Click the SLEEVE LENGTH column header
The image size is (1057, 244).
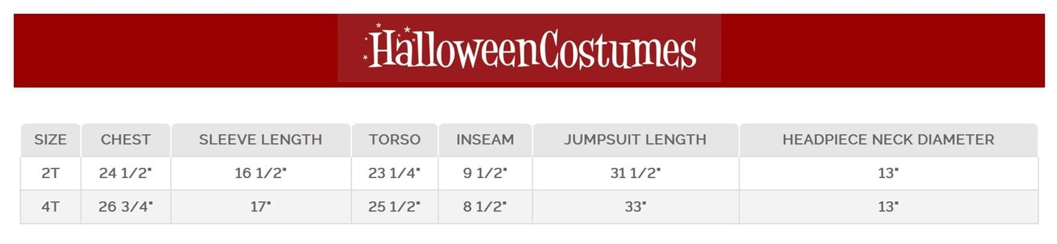pyautogui.click(x=261, y=140)
